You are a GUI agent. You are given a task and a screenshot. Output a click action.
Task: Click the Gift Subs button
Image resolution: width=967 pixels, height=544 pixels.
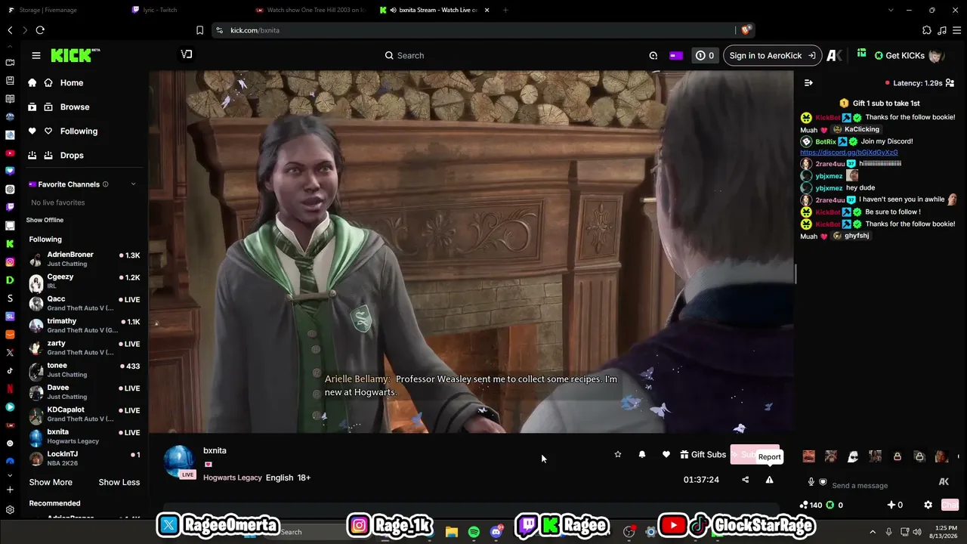click(703, 454)
